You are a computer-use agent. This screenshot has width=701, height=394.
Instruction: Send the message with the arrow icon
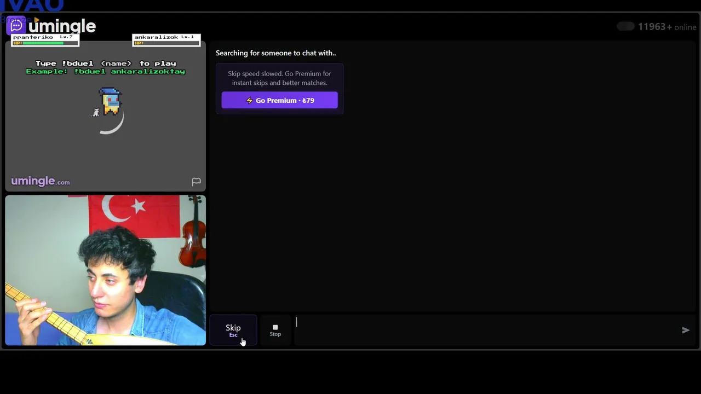point(685,330)
